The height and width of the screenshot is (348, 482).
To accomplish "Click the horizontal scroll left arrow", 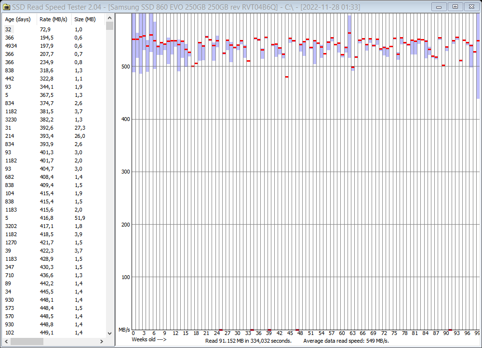I will pos(6,342).
